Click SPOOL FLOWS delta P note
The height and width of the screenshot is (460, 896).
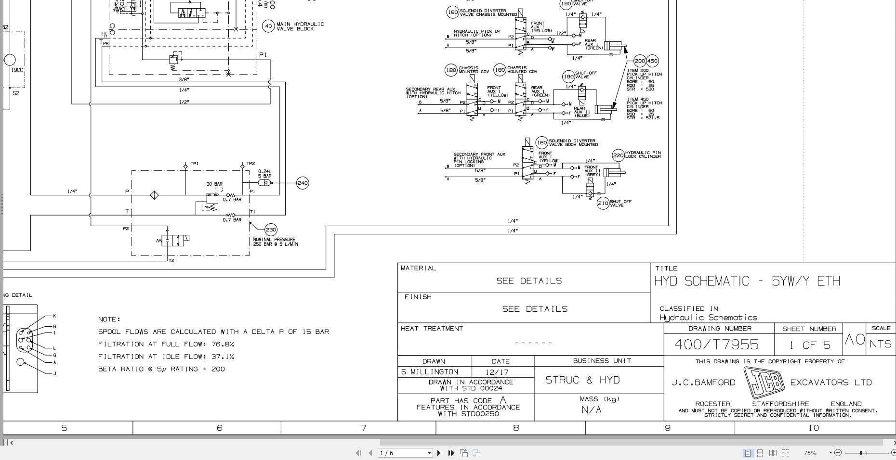213,332
